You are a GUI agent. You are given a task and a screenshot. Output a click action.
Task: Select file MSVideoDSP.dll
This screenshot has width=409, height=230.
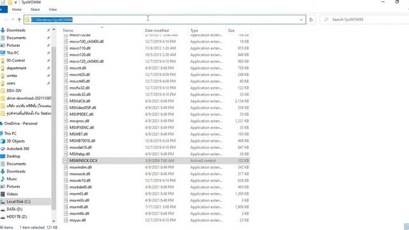82,108
